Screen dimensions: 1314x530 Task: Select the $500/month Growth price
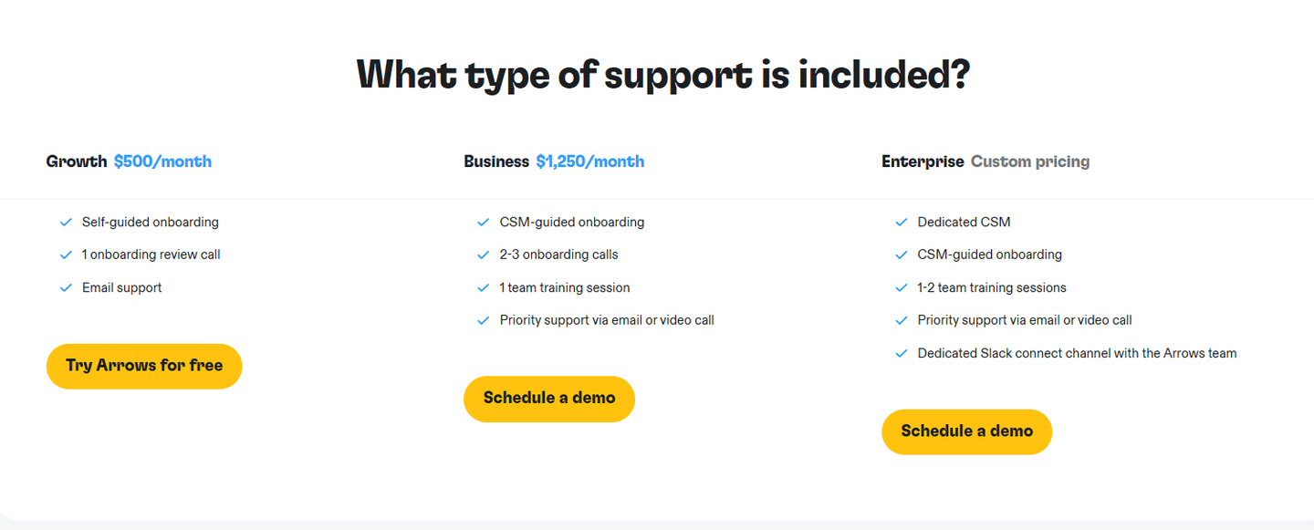tap(162, 161)
